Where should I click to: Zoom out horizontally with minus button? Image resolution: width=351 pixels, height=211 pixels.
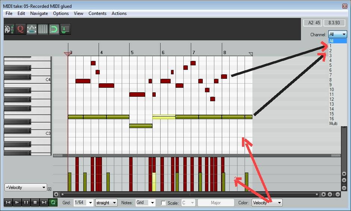click(x=338, y=195)
